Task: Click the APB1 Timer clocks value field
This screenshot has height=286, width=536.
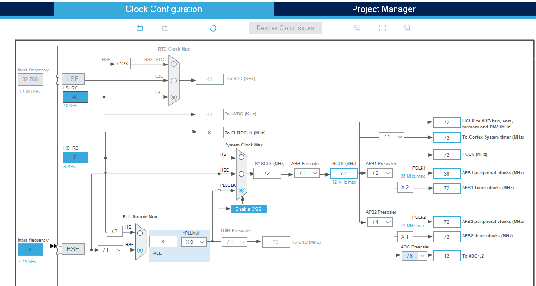Action: [x=447, y=188]
